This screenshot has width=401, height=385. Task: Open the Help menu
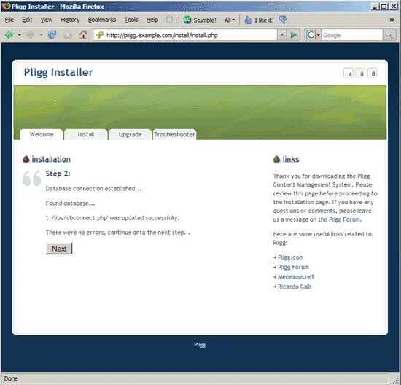click(152, 20)
